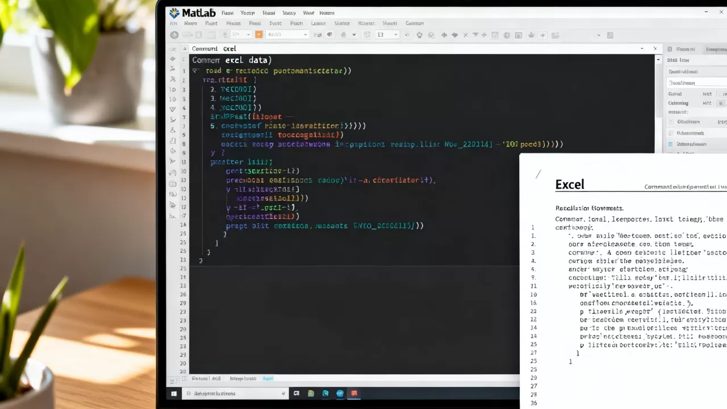
Task: Click the grid icon at the toolbar's far right
Action: 610,35
